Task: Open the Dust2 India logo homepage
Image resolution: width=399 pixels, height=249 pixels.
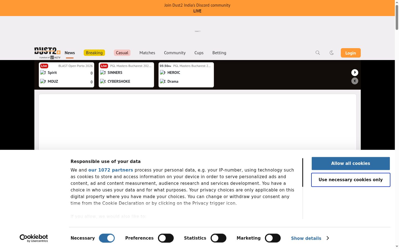Action: coord(47,53)
